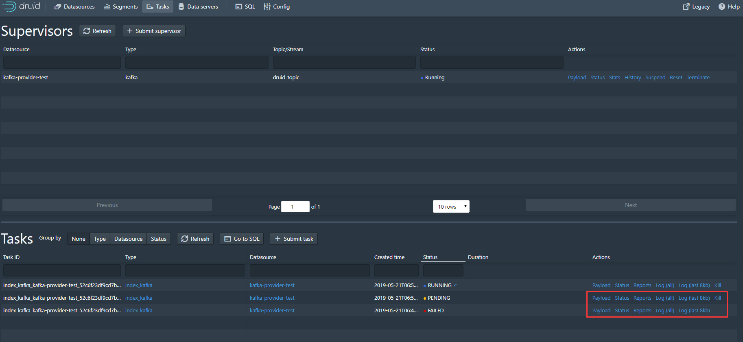Viewport: 743px width, 342px height.
Task: Click kafka-provider-test datasource in PENDING row
Action: [x=272, y=298]
